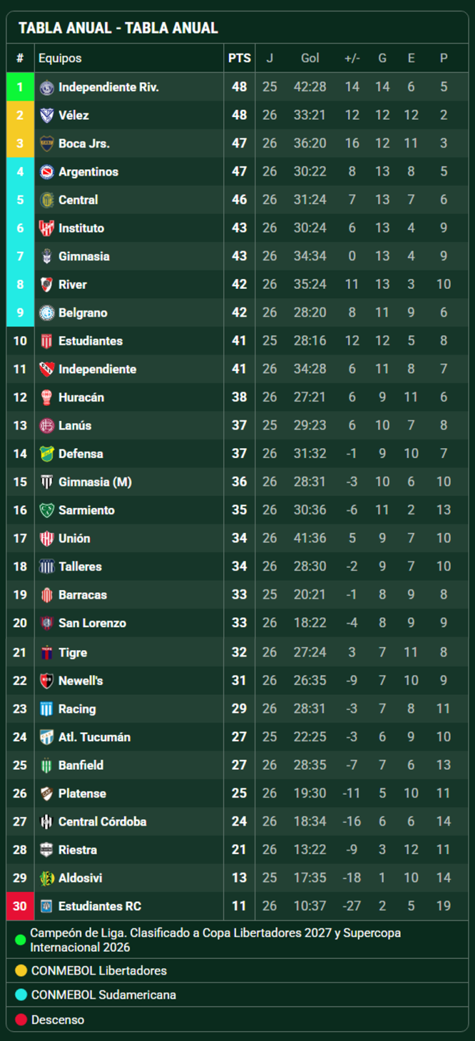Click the Newell's team crest
The image size is (475, 1041).
point(47,681)
